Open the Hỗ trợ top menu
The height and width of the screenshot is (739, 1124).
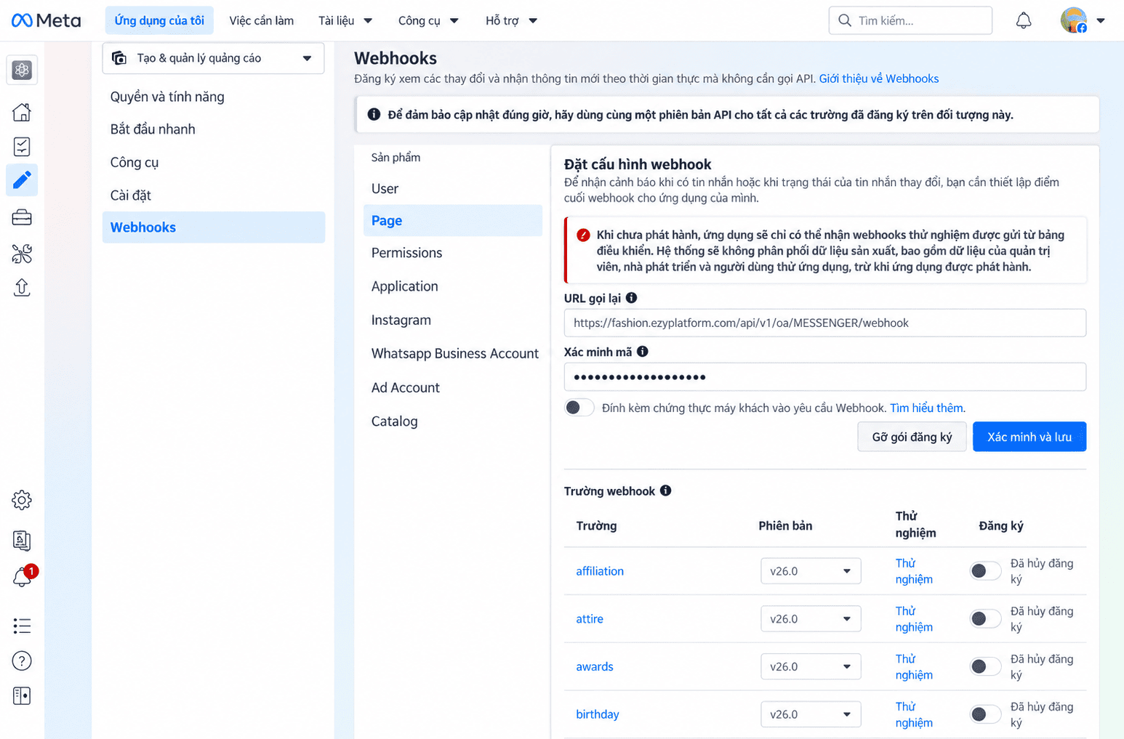pyautogui.click(x=511, y=20)
